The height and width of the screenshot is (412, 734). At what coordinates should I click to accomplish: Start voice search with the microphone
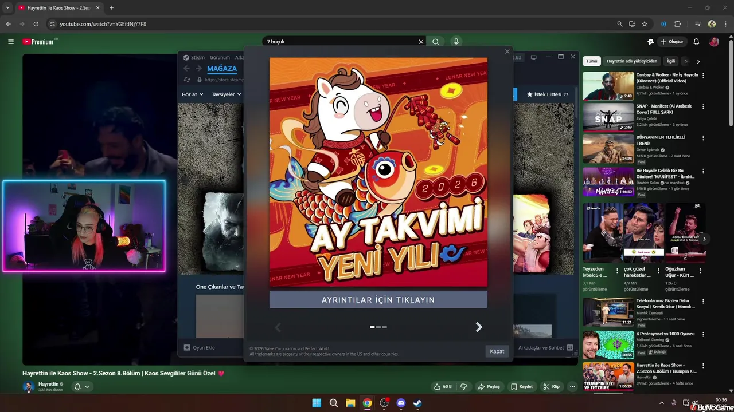point(456,42)
